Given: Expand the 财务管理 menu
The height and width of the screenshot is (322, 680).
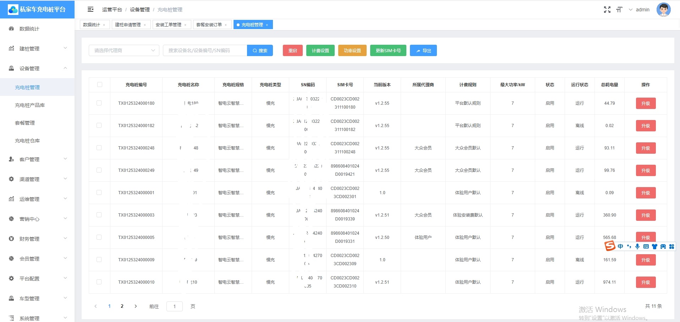Looking at the screenshot, I should click(65, 239).
